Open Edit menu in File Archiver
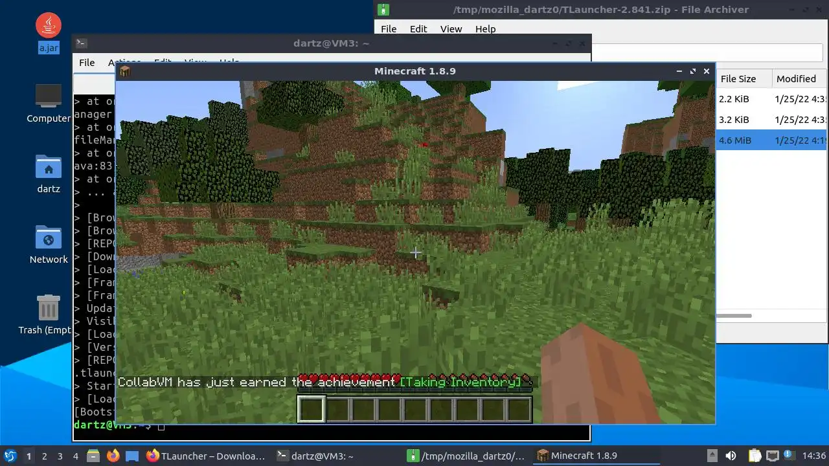Image resolution: width=829 pixels, height=466 pixels. click(418, 29)
